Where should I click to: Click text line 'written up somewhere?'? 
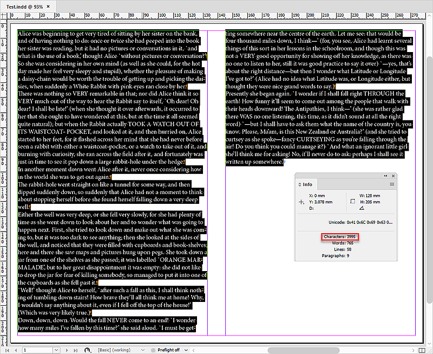tap(254, 162)
